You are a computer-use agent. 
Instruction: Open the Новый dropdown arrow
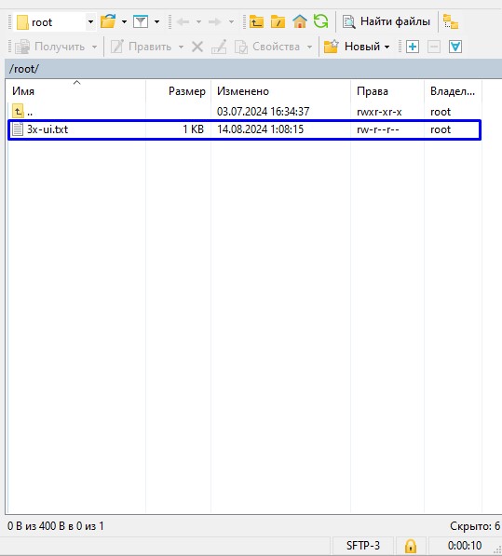[387, 47]
